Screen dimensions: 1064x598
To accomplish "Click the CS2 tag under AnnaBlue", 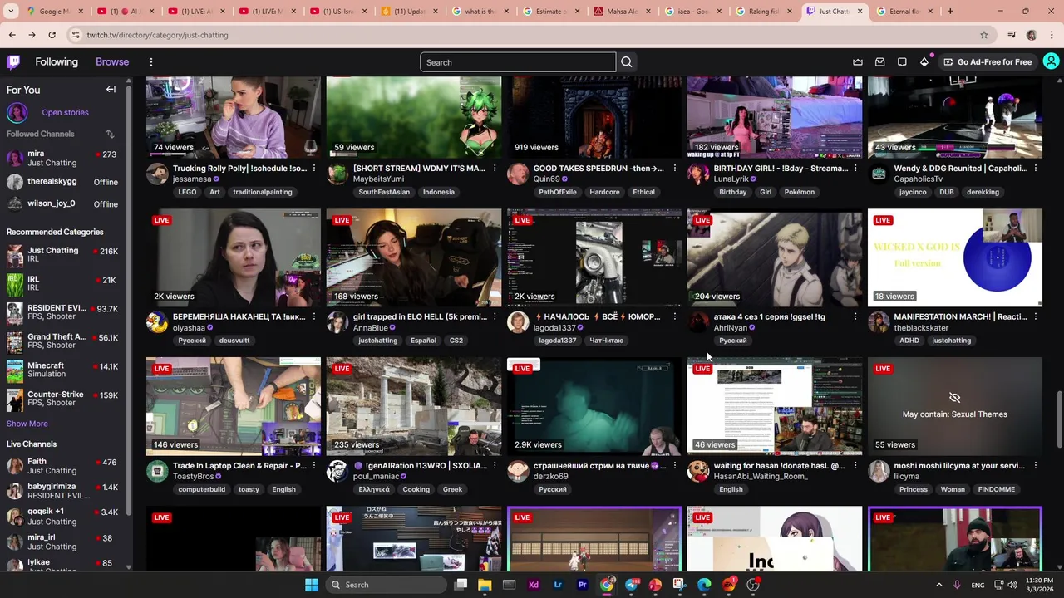I will point(456,341).
